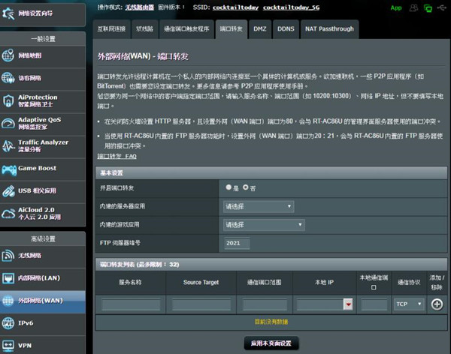451x354 pixels.
Task: Switch to the DMZ tab
Action: tap(260, 29)
